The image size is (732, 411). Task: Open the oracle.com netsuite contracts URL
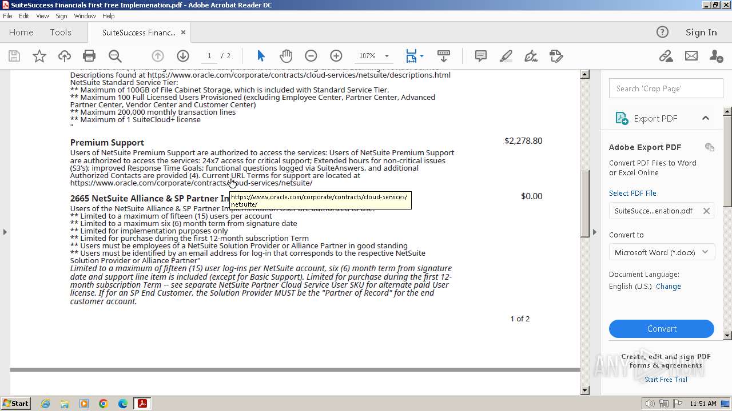point(191,183)
